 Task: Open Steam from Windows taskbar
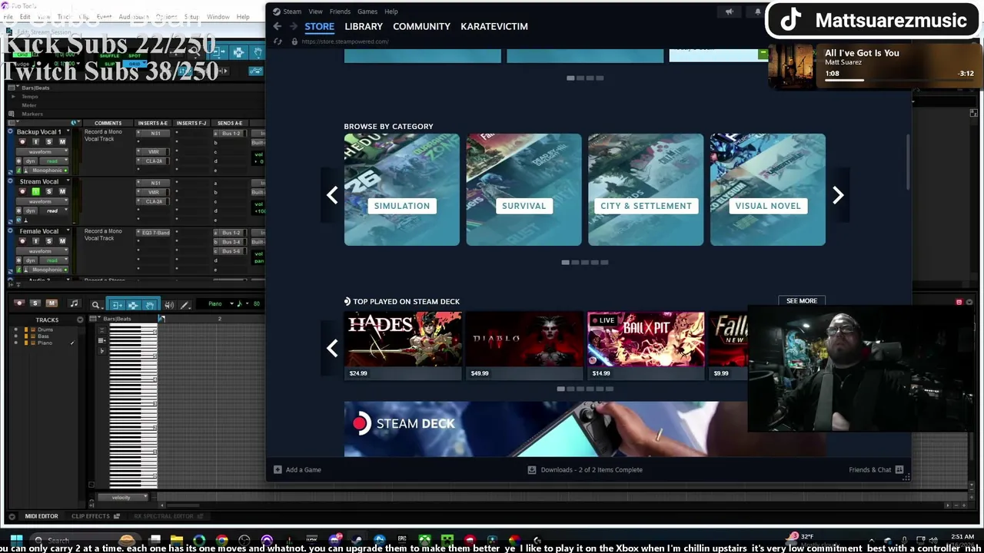pos(357,540)
